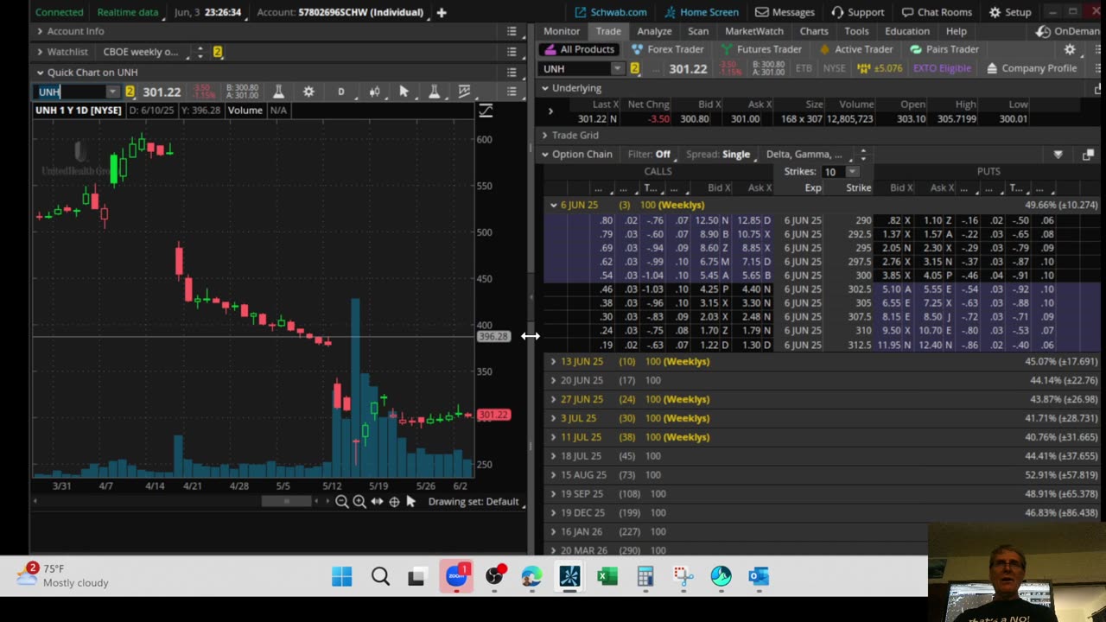1106x622 pixels.
Task: Click the chart Studies flask icon
Action: (434, 92)
